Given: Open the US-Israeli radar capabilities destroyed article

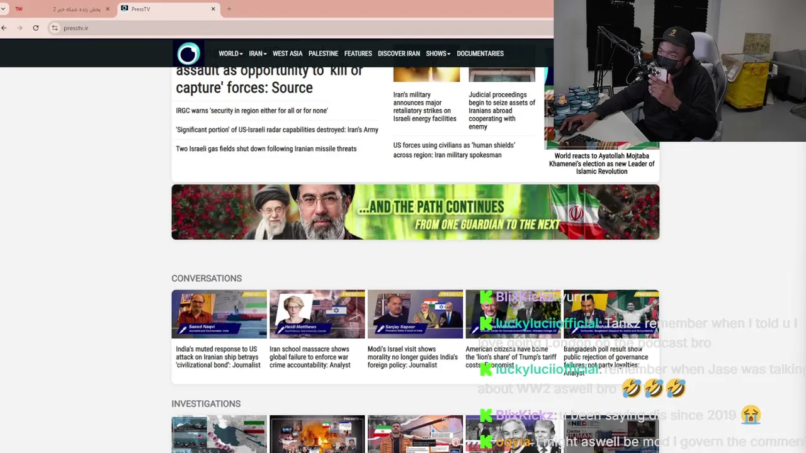Looking at the screenshot, I should [277, 130].
